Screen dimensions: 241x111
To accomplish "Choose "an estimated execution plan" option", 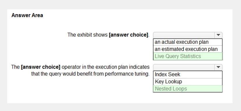I will pos(188,49).
